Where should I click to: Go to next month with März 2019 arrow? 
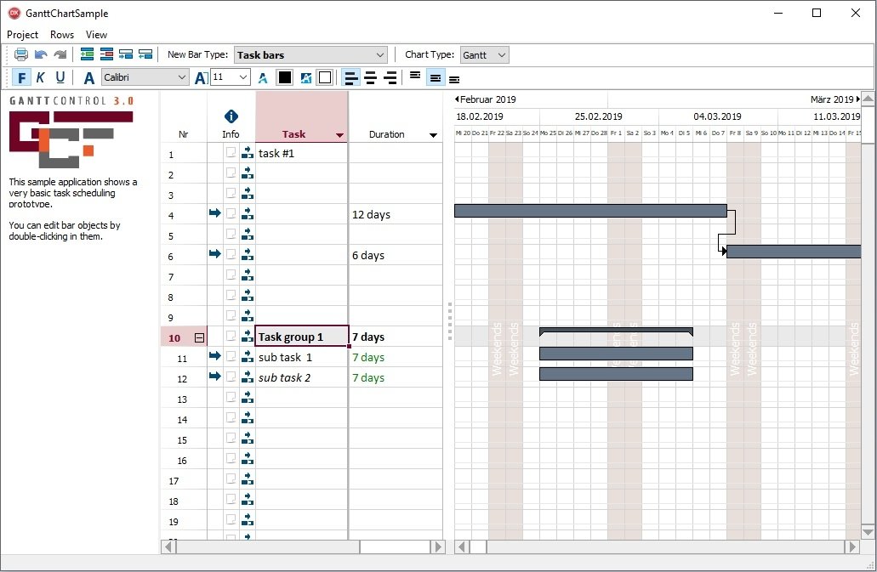(858, 99)
